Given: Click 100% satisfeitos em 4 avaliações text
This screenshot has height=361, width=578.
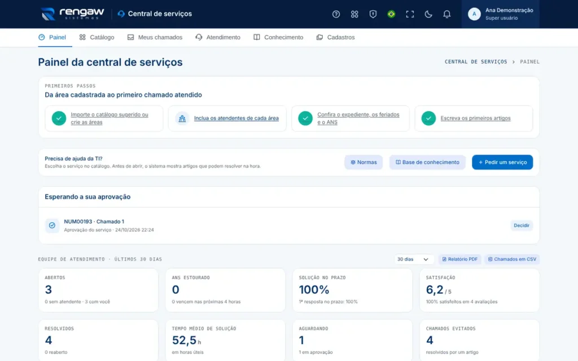Looking at the screenshot, I should coord(462,302).
